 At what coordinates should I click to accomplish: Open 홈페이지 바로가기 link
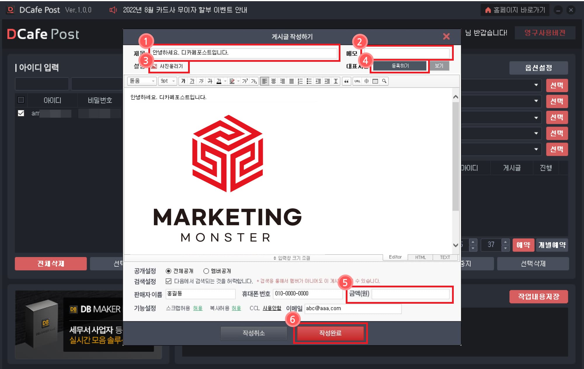pos(515,10)
